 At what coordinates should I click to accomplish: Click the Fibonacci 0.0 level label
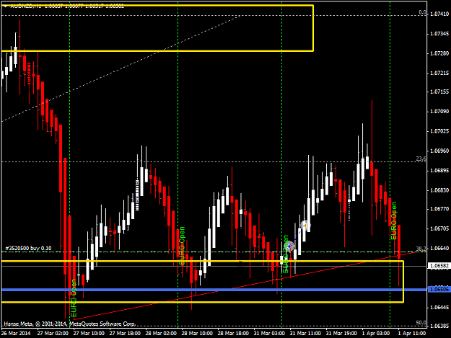click(x=423, y=12)
